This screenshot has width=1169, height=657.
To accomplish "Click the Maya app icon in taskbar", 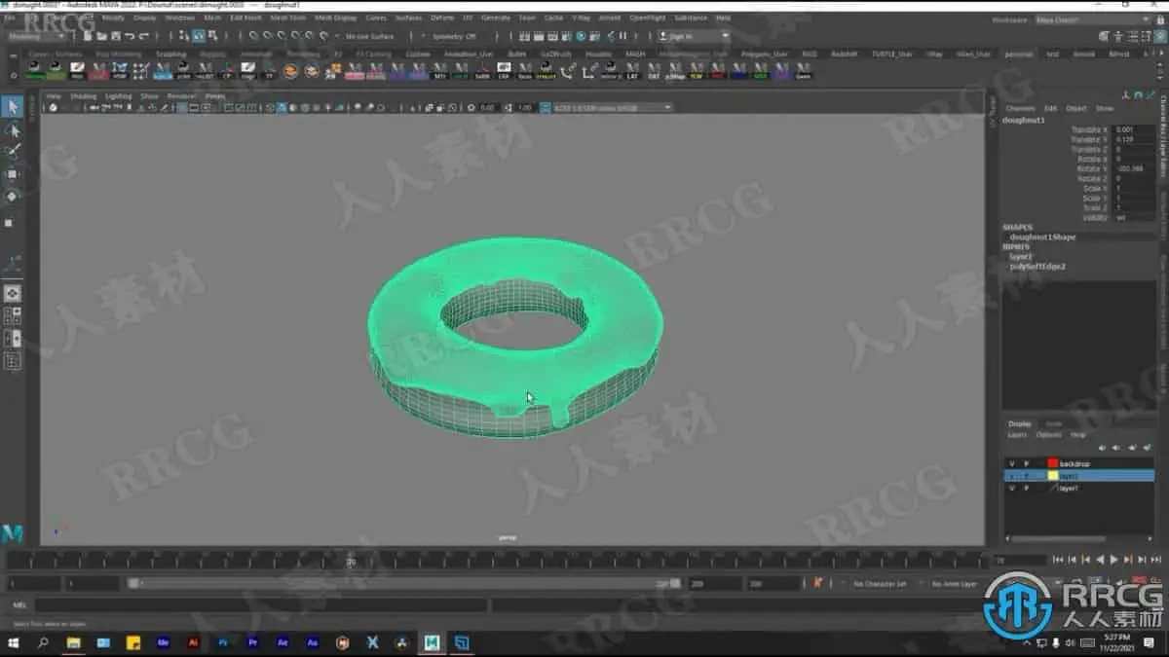I will pos(432,643).
